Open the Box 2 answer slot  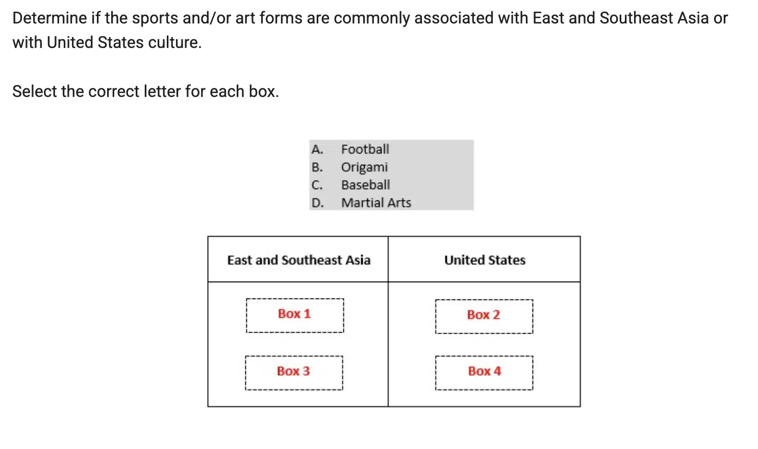click(x=484, y=316)
